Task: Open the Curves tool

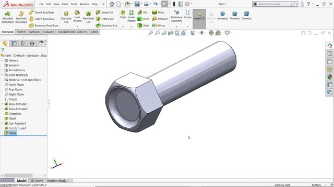Action: tap(188, 15)
